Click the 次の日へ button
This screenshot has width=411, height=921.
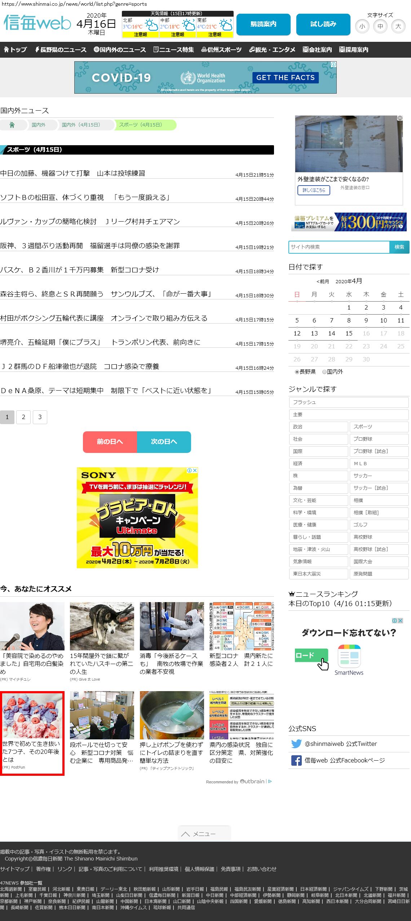164,442
